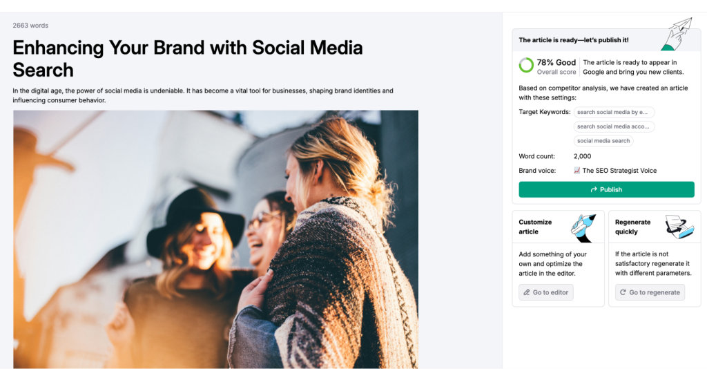Click the pencil icon for the editor
707x369 pixels.
527,293
